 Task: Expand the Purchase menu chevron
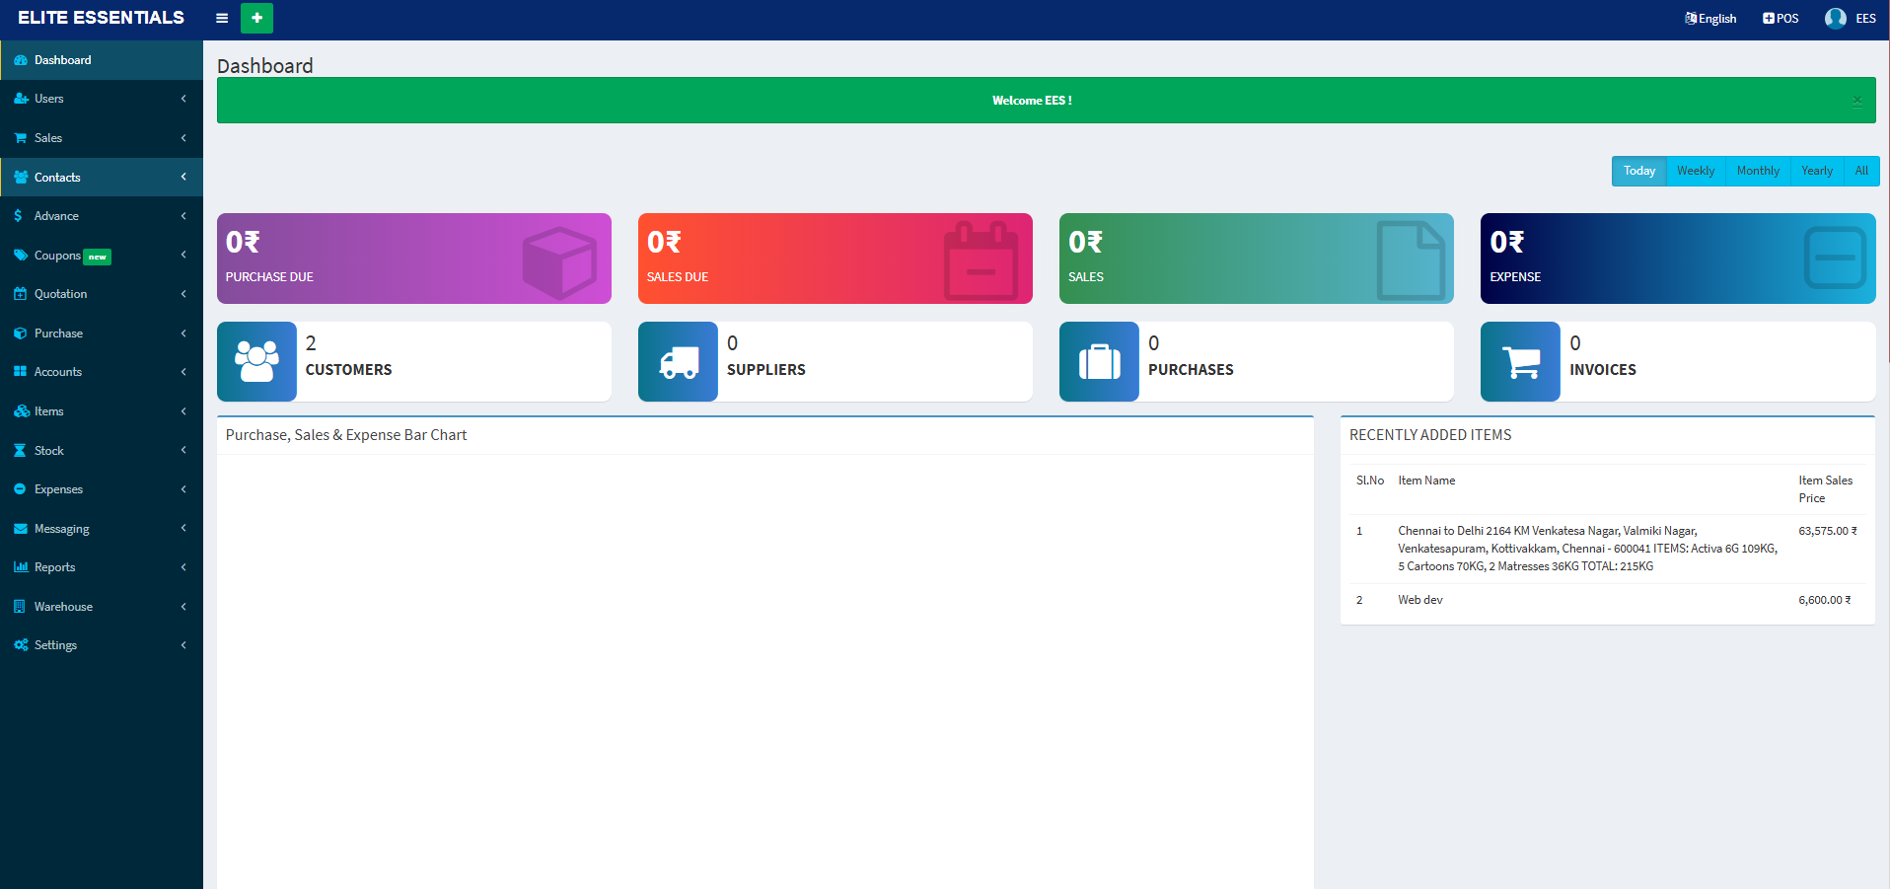pos(183,333)
